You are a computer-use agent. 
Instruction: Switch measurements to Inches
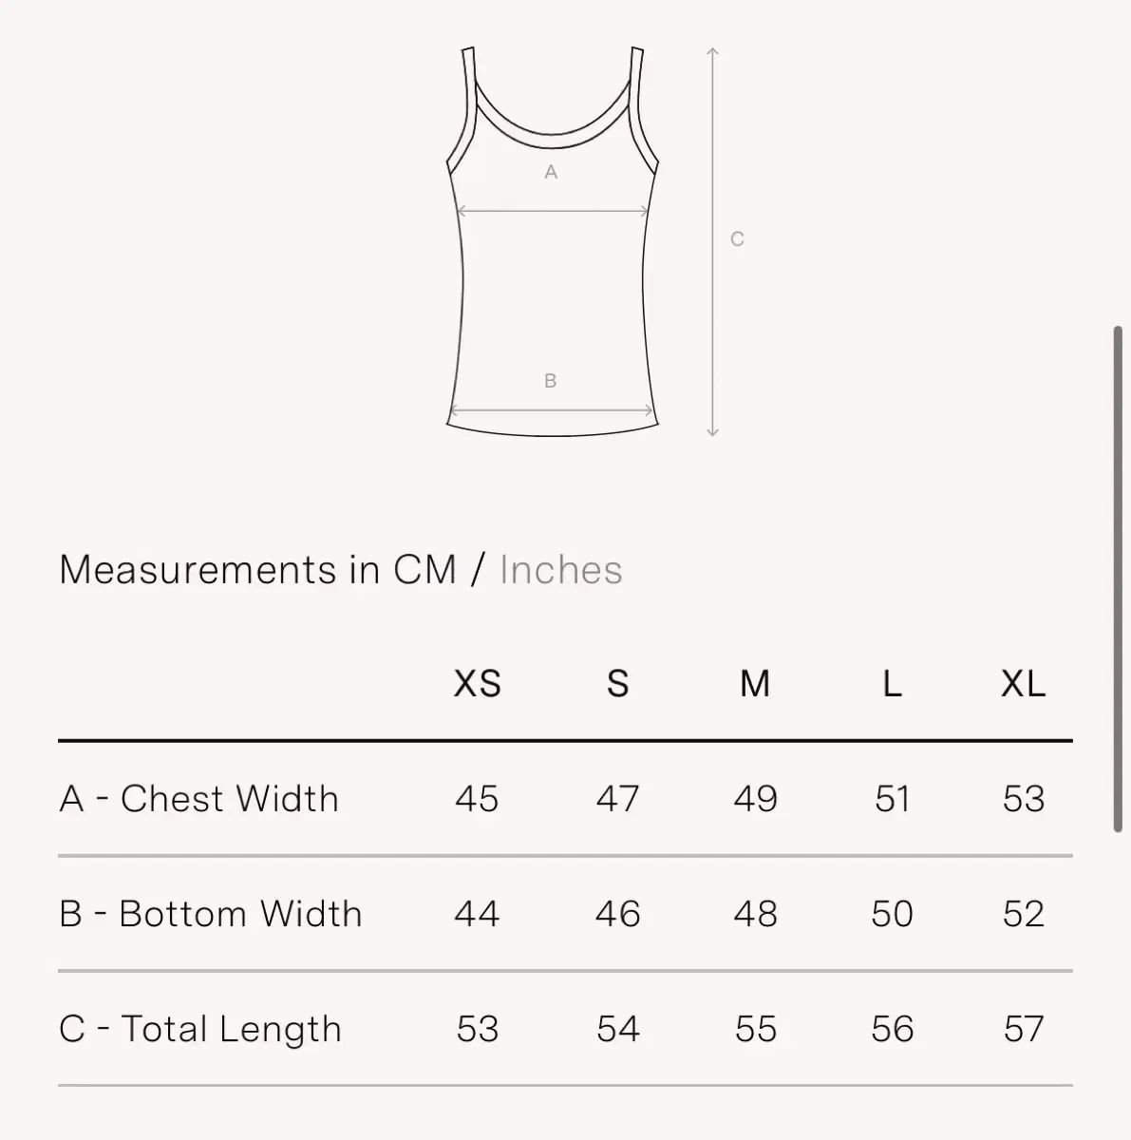coord(560,570)
